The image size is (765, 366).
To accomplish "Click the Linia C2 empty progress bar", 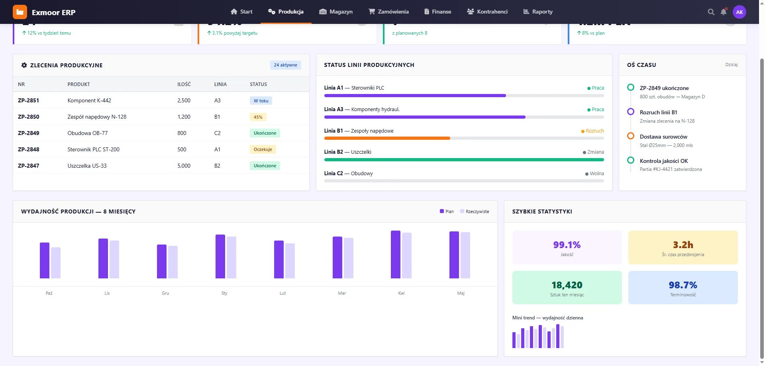I will (464, 181).
